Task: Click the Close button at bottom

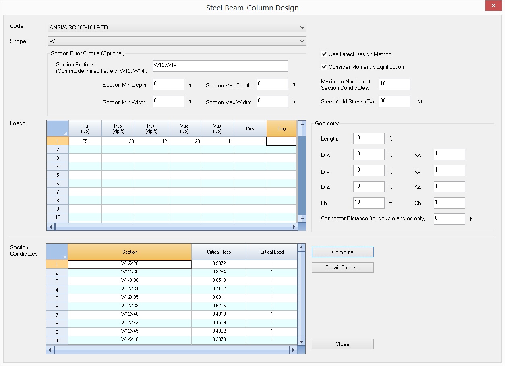Action: (343, 344)
